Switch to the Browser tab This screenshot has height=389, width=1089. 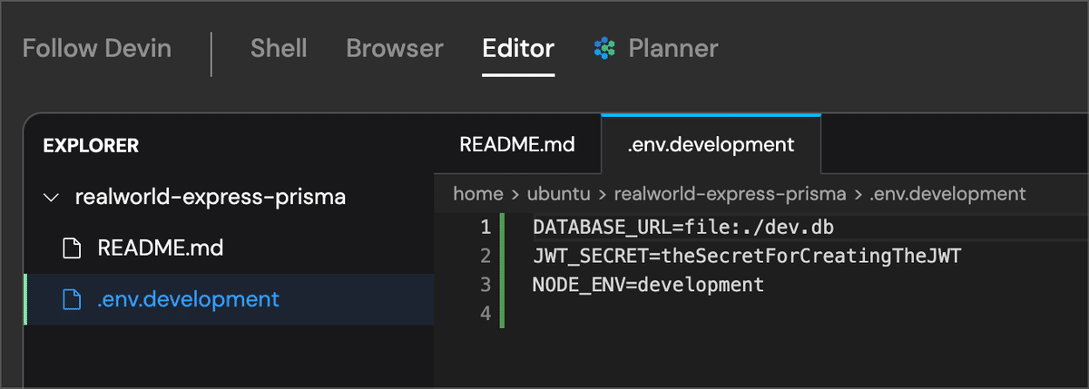[395, 48]
